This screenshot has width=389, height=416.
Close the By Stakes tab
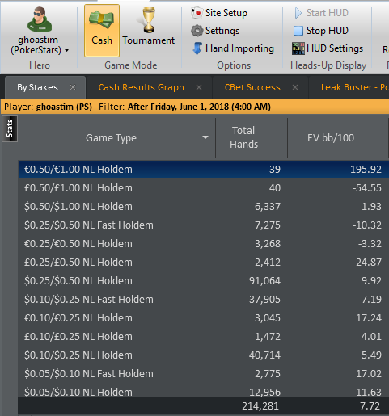(73, 87)
